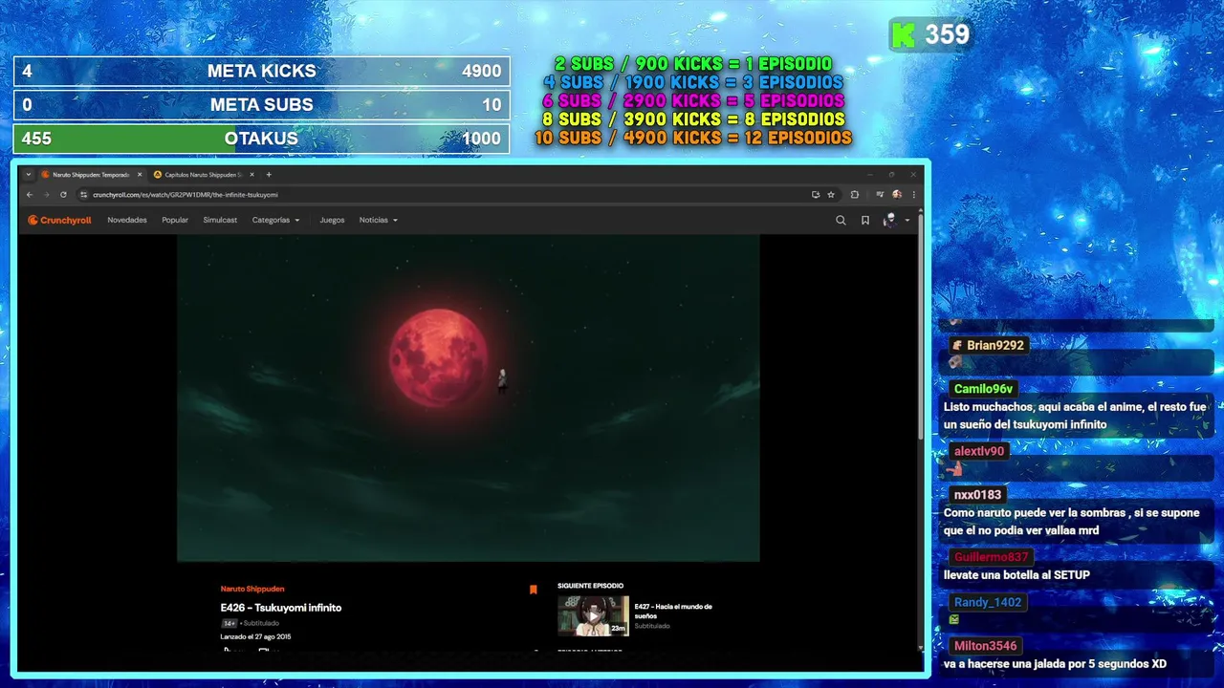Close the Naruto Shippuden: Temporada tab
Screen dimensions: 1224x688
click(140, 175)
